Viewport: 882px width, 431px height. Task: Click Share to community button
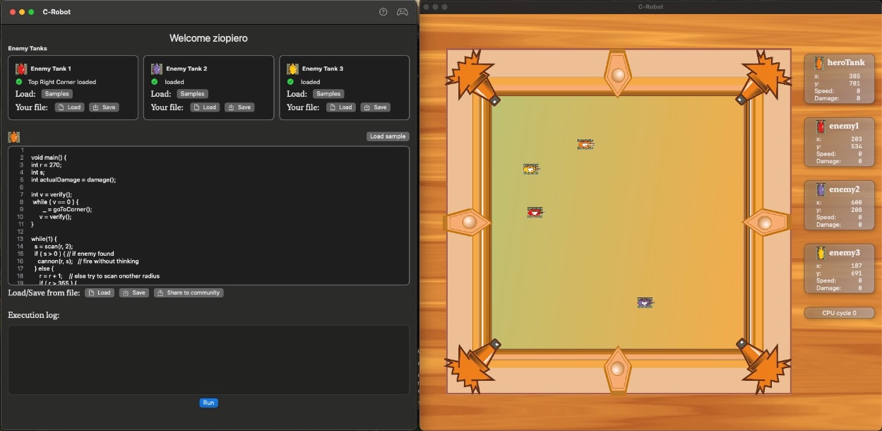point(189,293)
